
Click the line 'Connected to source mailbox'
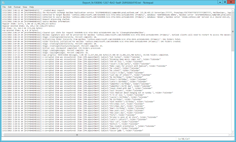(x=117, y=17)
